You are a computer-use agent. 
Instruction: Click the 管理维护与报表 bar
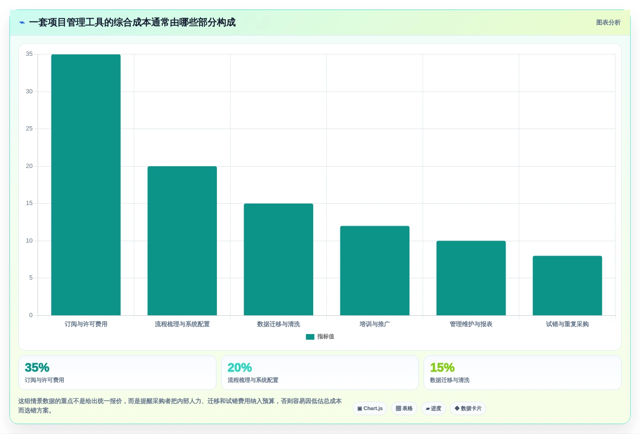(471, 278)
